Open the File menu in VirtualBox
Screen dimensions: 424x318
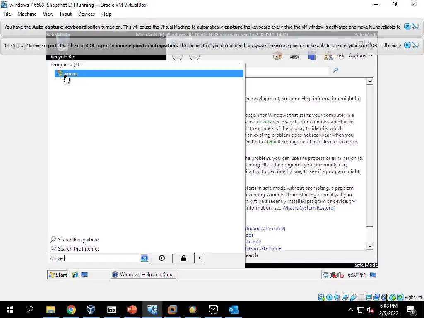click(7, 14)
